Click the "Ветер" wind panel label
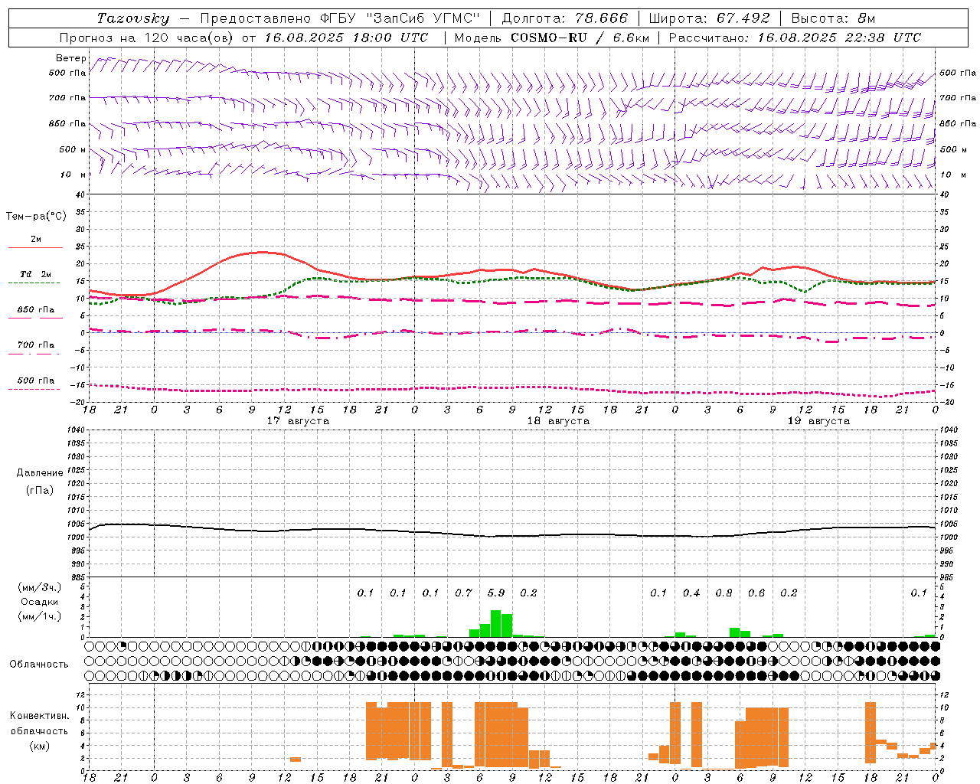 pos(71,58)
